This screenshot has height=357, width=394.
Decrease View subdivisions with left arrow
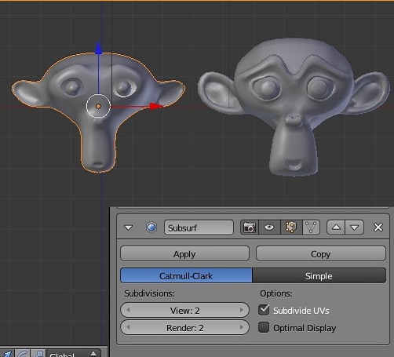(128, 310)
